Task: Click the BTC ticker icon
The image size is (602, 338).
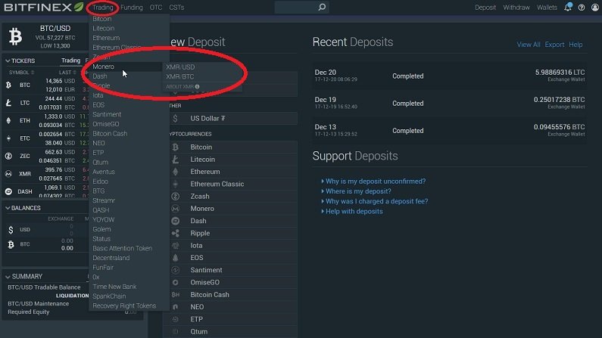Action: 8,85
